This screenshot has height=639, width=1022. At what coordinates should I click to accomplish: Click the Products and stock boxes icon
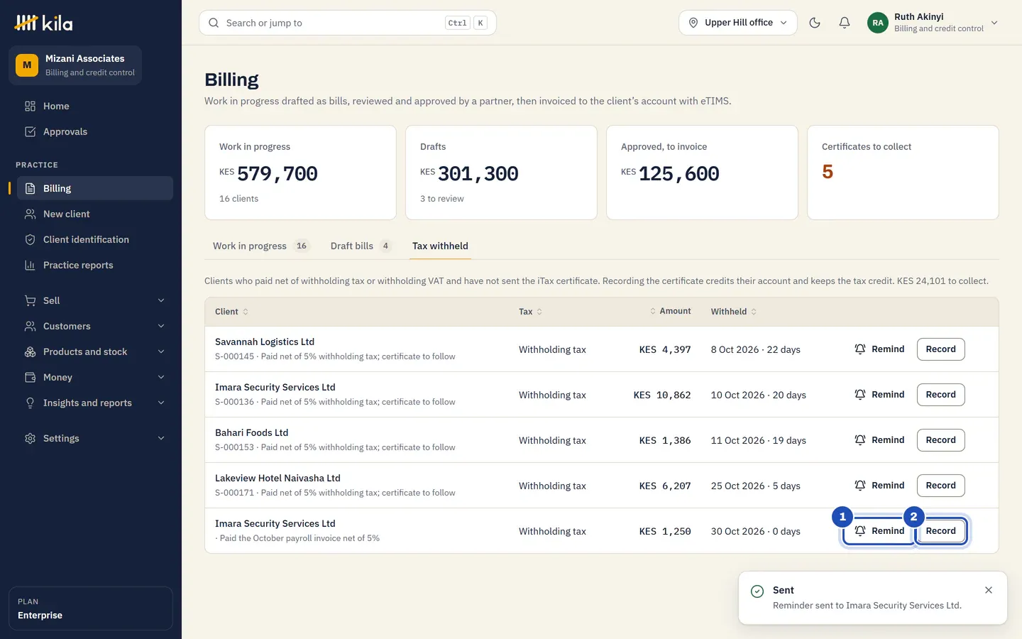(30, 351)
